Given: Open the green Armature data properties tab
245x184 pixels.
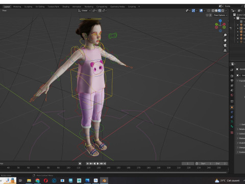Looking at the screenshot, I should [x=232, y=122].
